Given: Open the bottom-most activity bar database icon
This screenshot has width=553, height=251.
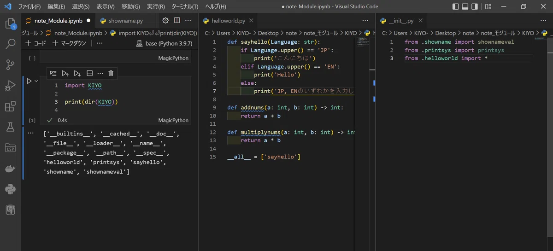Looking at the screenshot, I should [x=10, y=210].
